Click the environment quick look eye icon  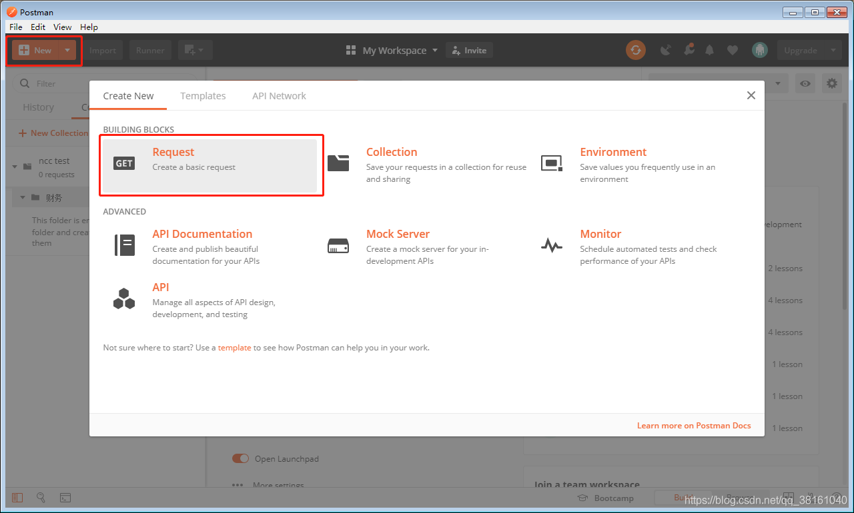click(x=806, y=83)
